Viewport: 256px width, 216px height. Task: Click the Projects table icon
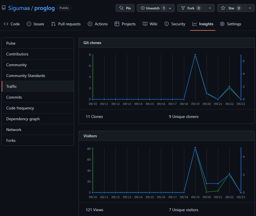[117, 24]
